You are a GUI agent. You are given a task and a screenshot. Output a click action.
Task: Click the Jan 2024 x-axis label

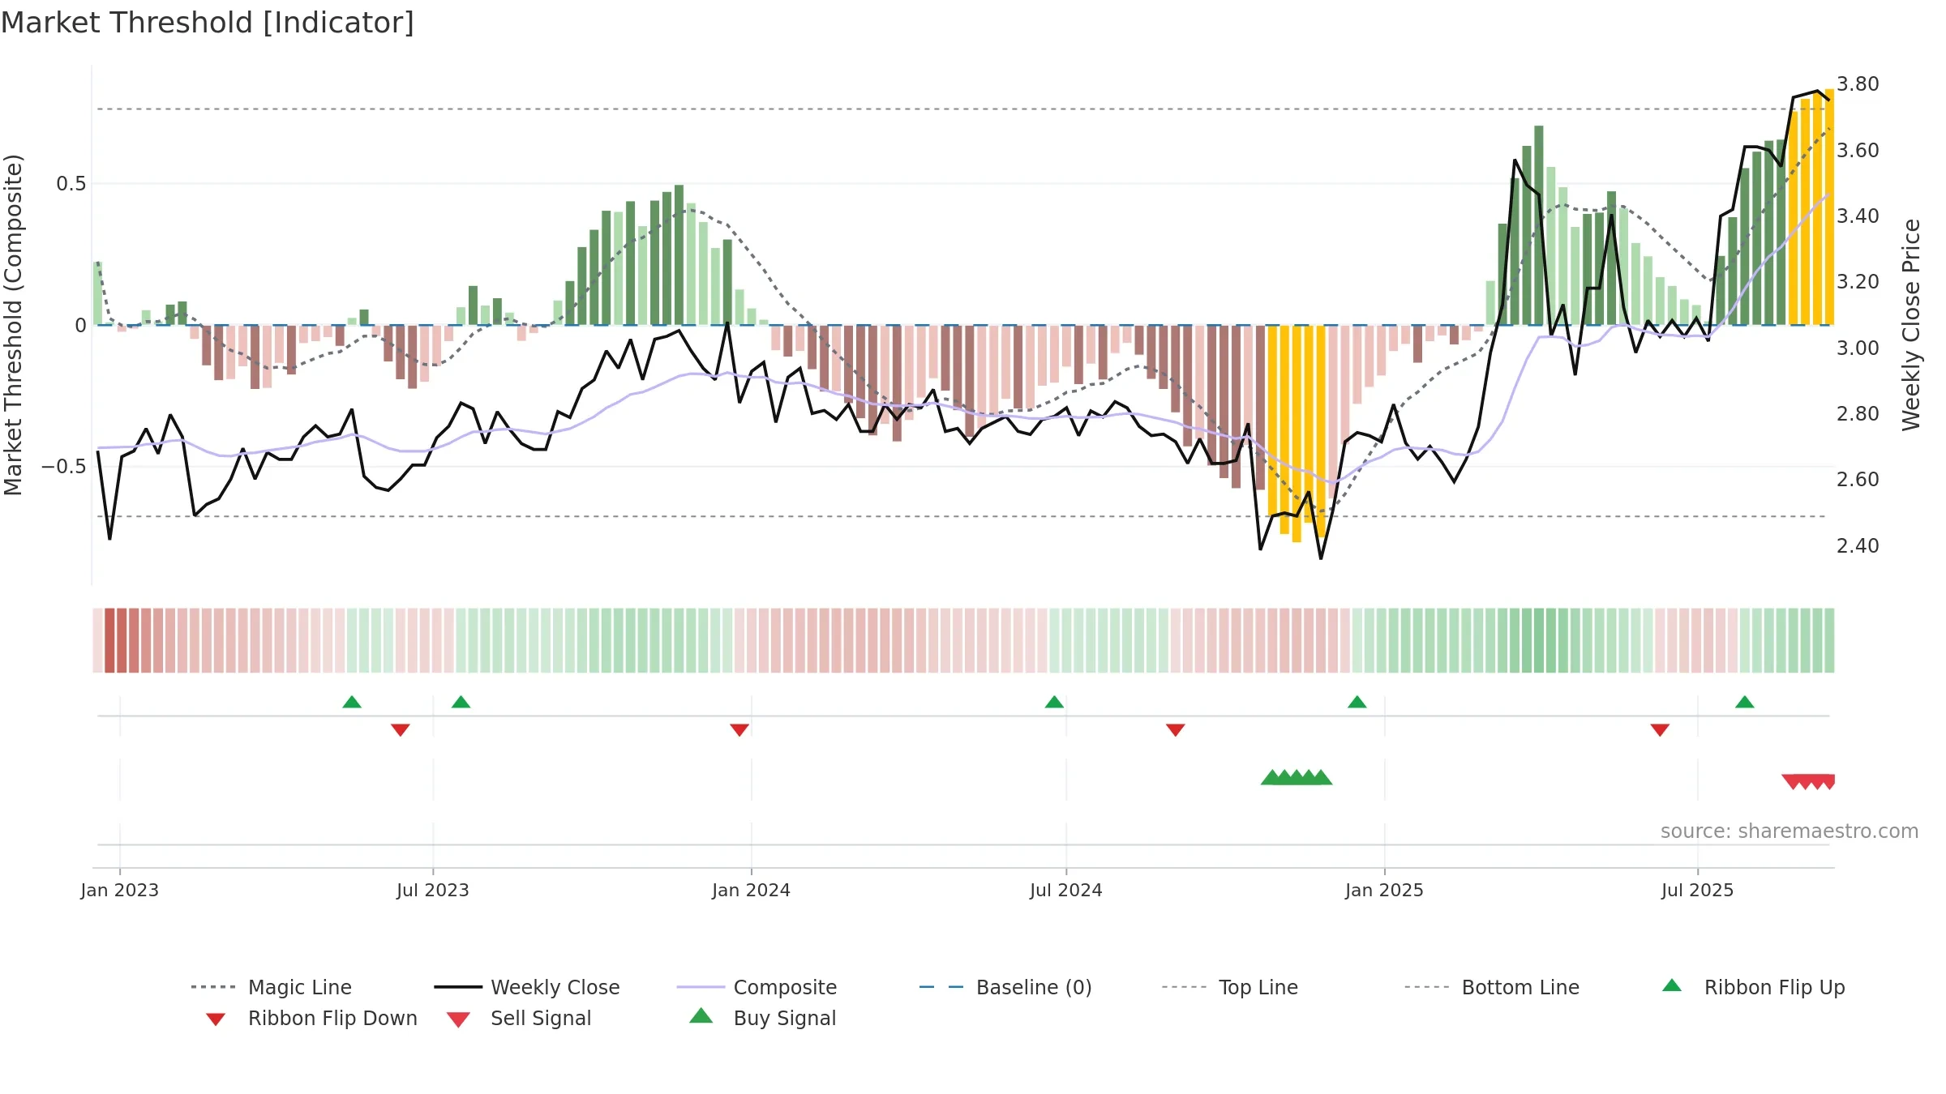click(x=752, y=890)
